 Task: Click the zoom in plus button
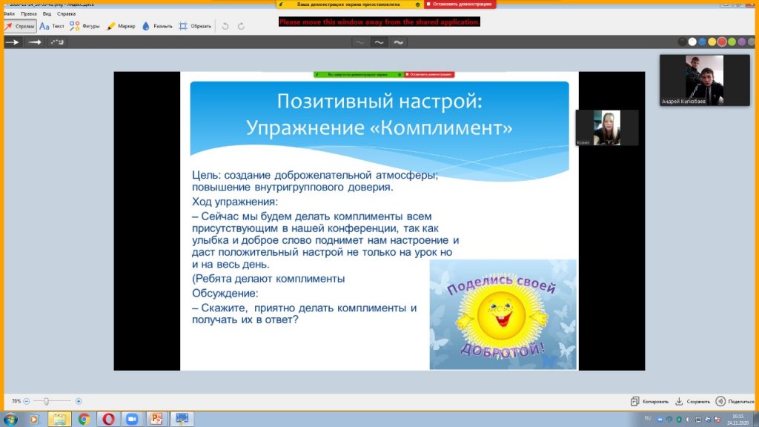tap(79, 401)
